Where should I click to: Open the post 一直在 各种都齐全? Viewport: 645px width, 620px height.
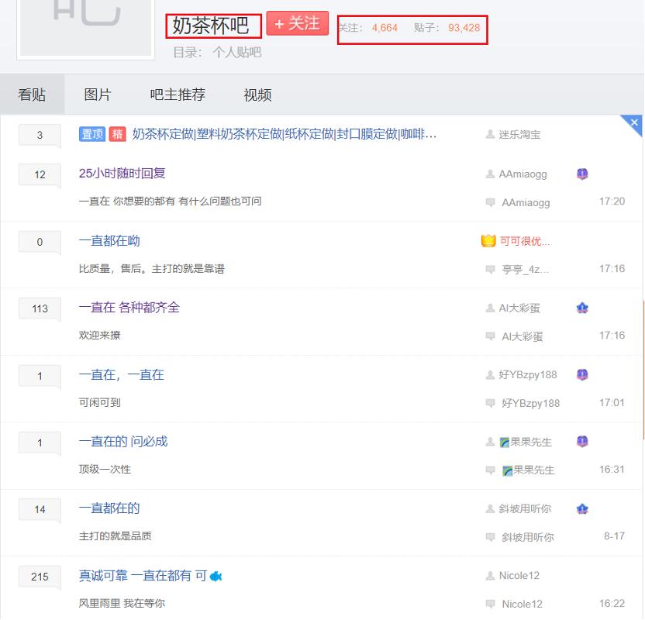point(129,307)
